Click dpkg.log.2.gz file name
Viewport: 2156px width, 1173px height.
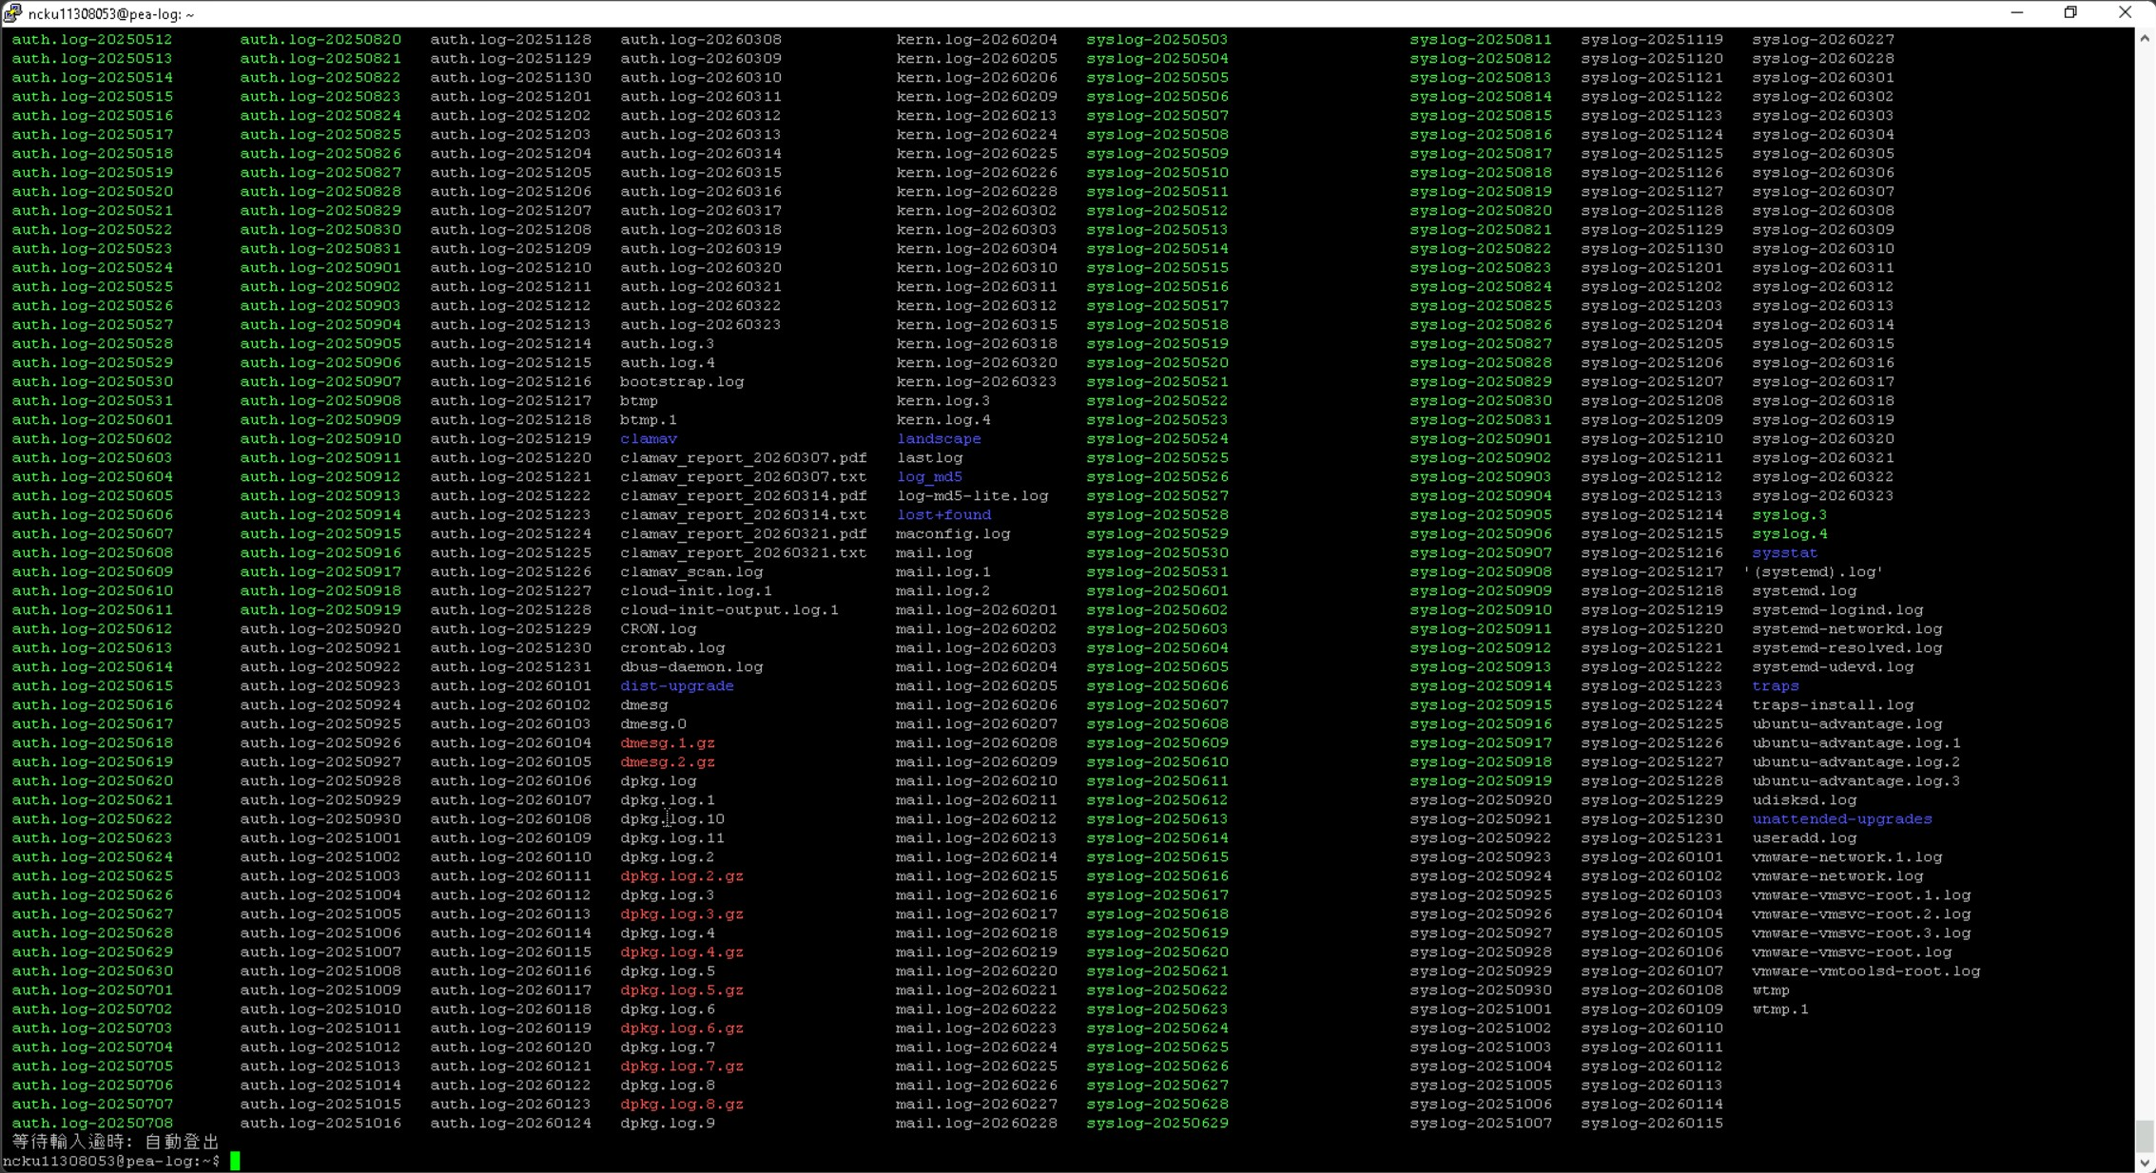pos(682,875)
